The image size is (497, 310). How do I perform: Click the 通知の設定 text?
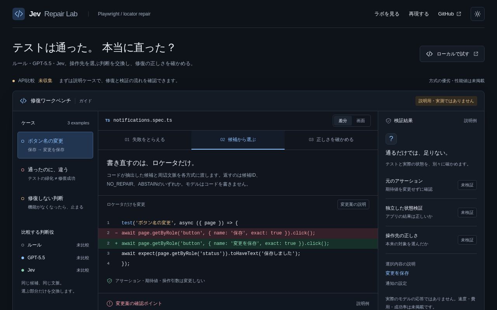396,283
